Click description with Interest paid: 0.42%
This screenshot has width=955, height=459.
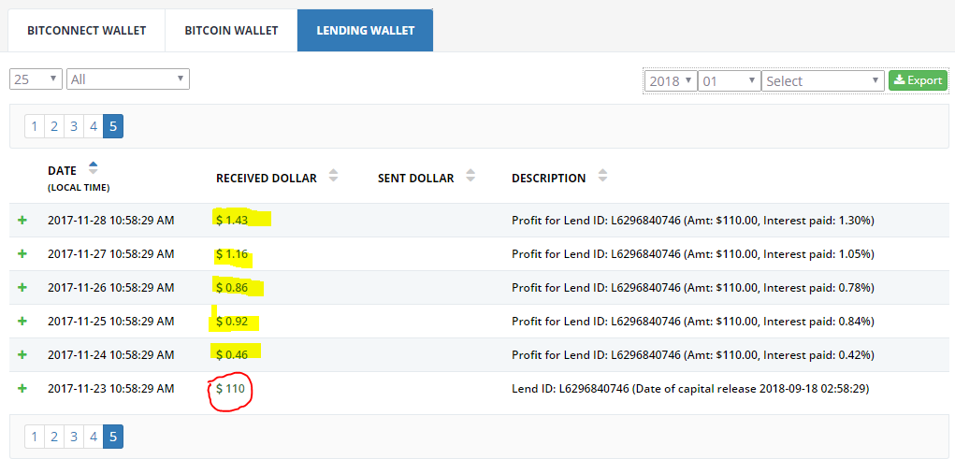click(693, 354)
